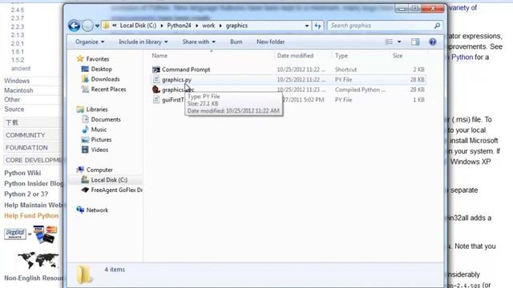Click the Explorer forward arrow button
The height and width of the screenshot is (288, 513).
coord(87,26)
